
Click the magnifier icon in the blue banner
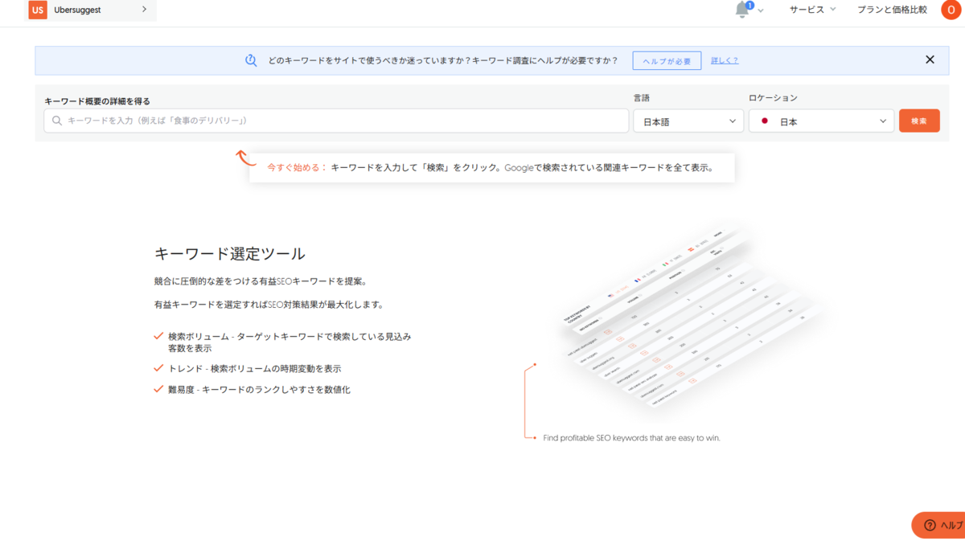[x=251, y=60]
